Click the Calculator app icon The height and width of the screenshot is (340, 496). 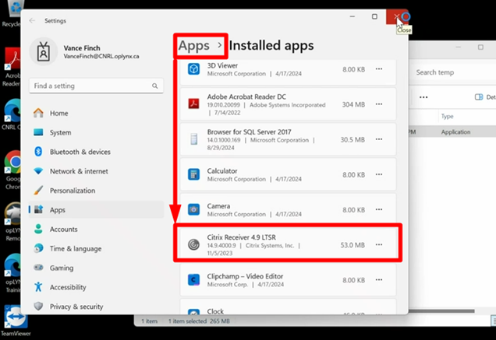(x=194, y=174)
